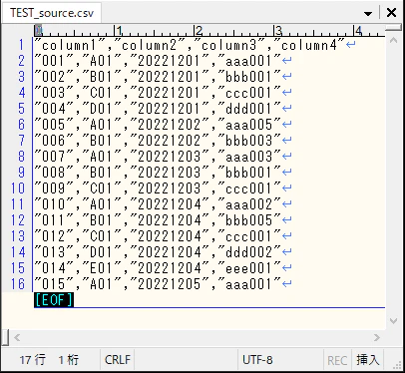Click line number 1 in gutter
This screenshot has height=373, width=405.
click(x=21, y=45)
